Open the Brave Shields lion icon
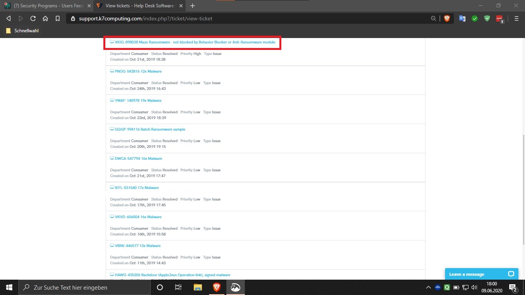The image size is (525, 295). click(447, 18)
